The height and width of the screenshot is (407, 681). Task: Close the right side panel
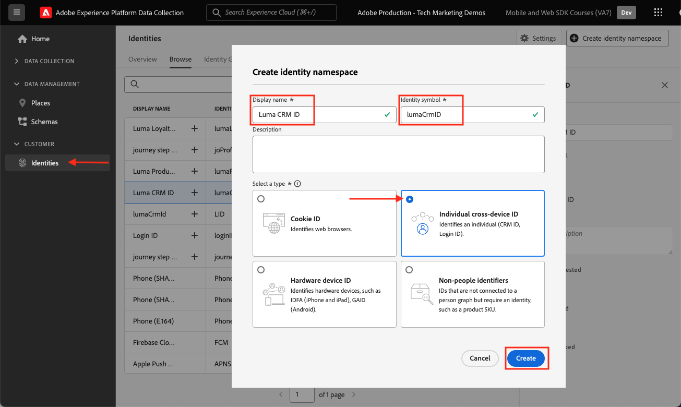coord(664,85)
